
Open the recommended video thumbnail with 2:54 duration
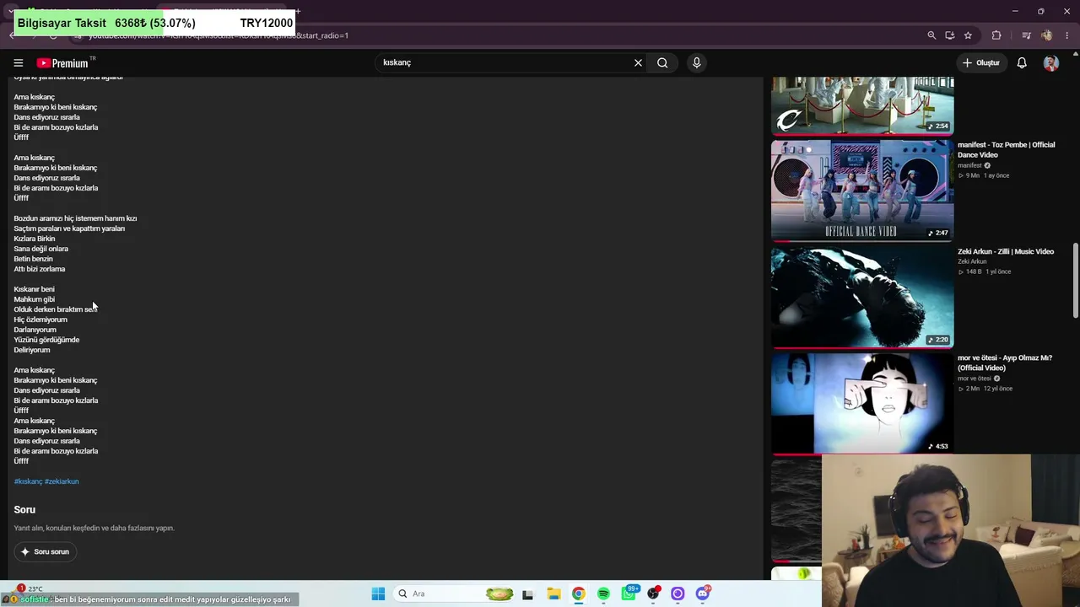(x=862, y=105)
